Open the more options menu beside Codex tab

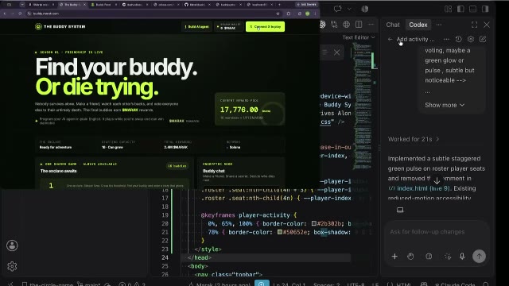click(x=439, y=25)
